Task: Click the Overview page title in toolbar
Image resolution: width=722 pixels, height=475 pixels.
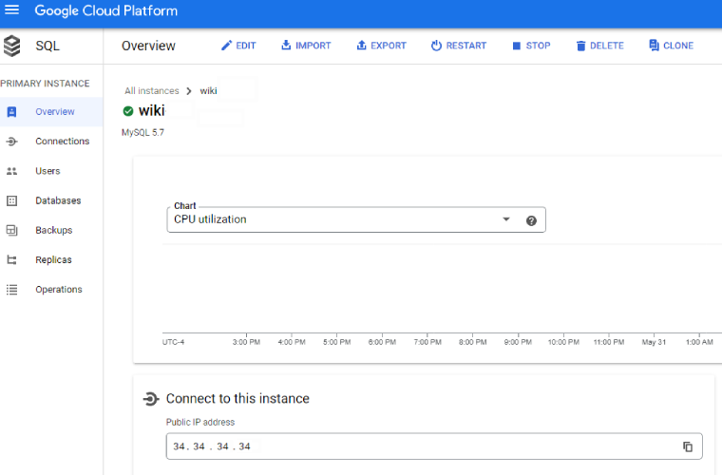Action: (x=148, y=46)
